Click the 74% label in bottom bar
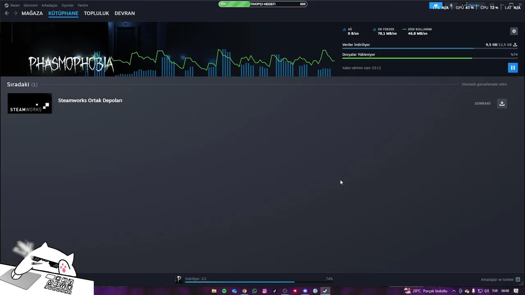Image resolution: width=525 pixels, height=295 pixels. tap(329, 279)
